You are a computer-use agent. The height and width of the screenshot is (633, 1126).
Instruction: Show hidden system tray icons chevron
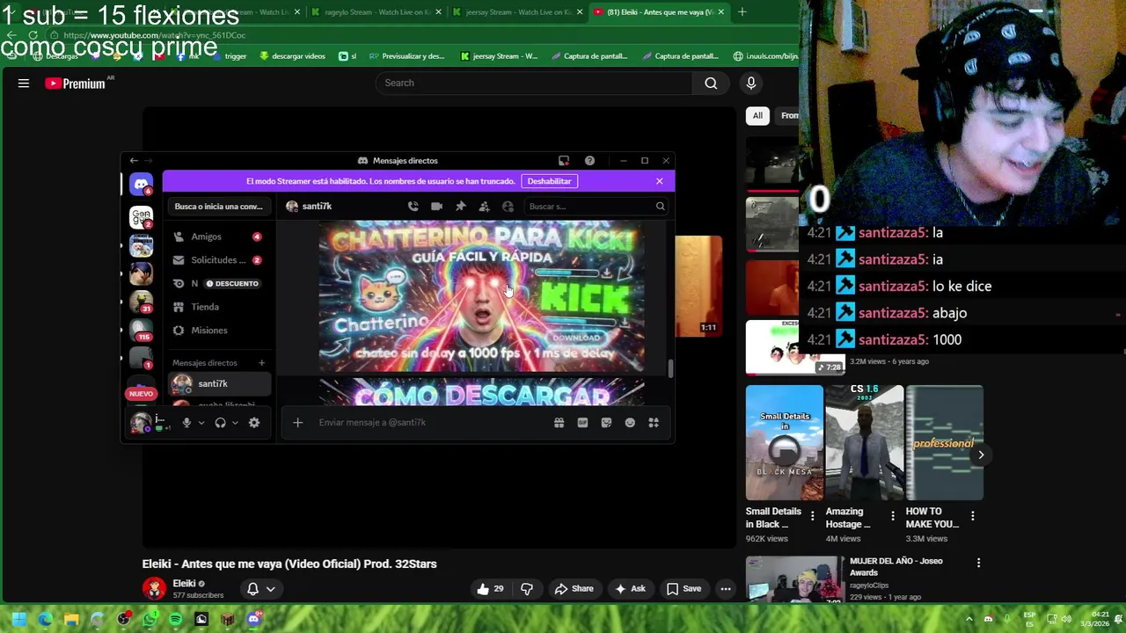pos(969,619)
